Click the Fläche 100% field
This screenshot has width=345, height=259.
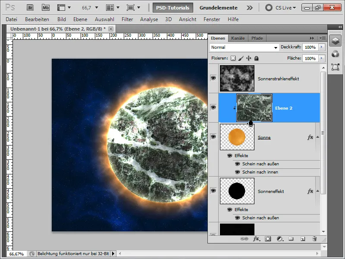[x=310, y=58]
